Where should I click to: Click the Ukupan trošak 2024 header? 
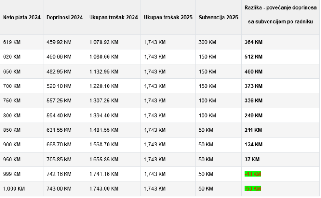[x=113, y=17]
